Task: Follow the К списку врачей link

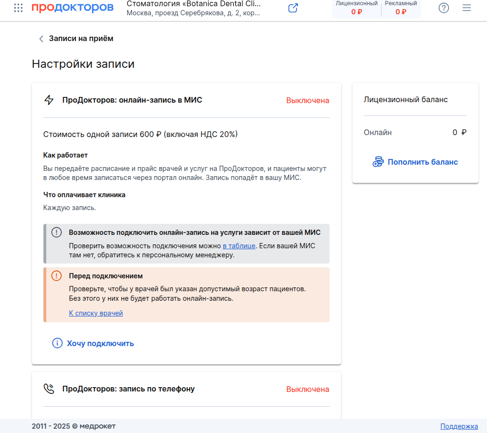Action: click(x=96, y=313)
